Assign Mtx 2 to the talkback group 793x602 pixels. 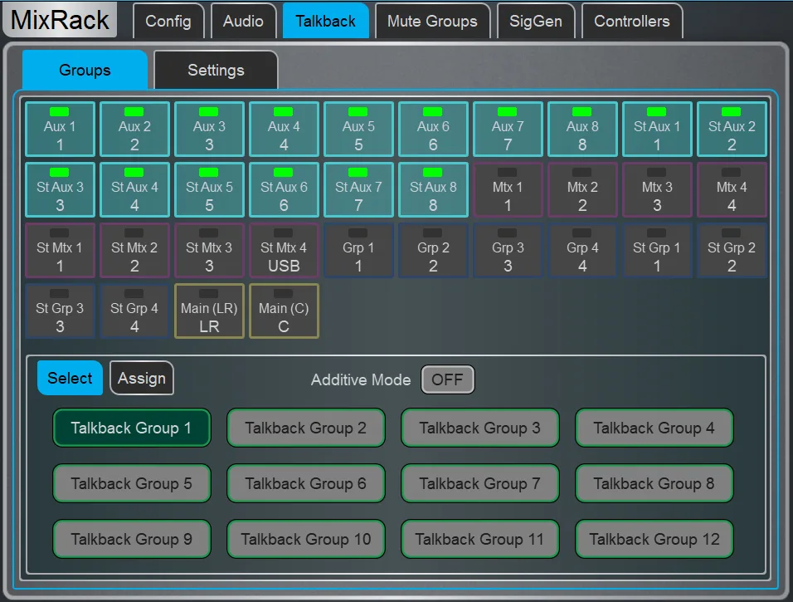(582, 190)
